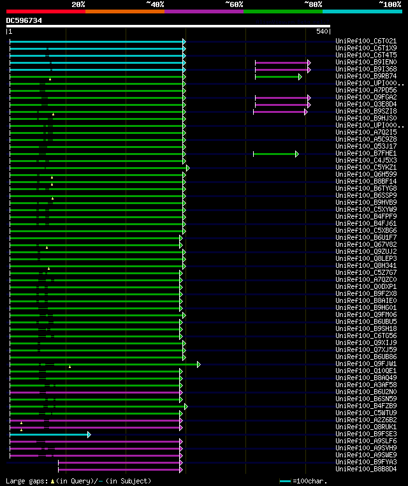
Task: Open hit UniRef100_C6T1X9 label
Action: (x=366, y=48)
